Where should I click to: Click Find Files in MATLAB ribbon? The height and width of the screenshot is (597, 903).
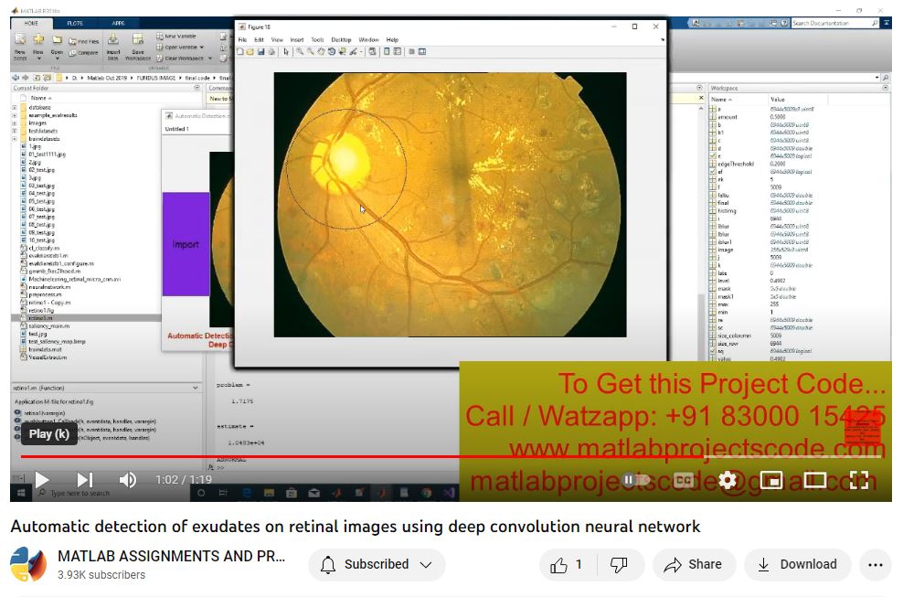[x=83, y=41]
